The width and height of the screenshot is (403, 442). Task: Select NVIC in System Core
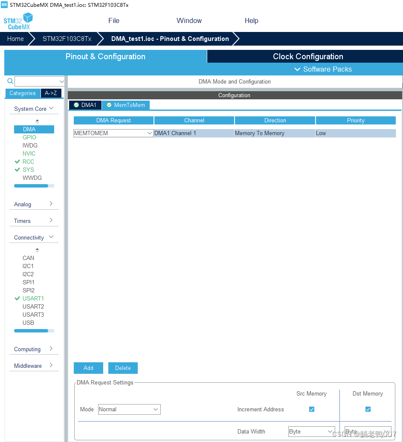pyautogui.click(x=29, y=153)
